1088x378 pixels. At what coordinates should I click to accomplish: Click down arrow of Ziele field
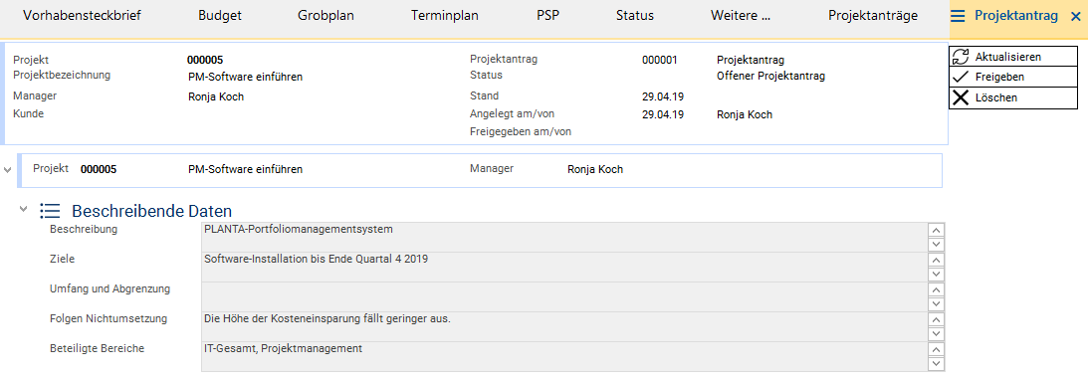click(936, 274)
